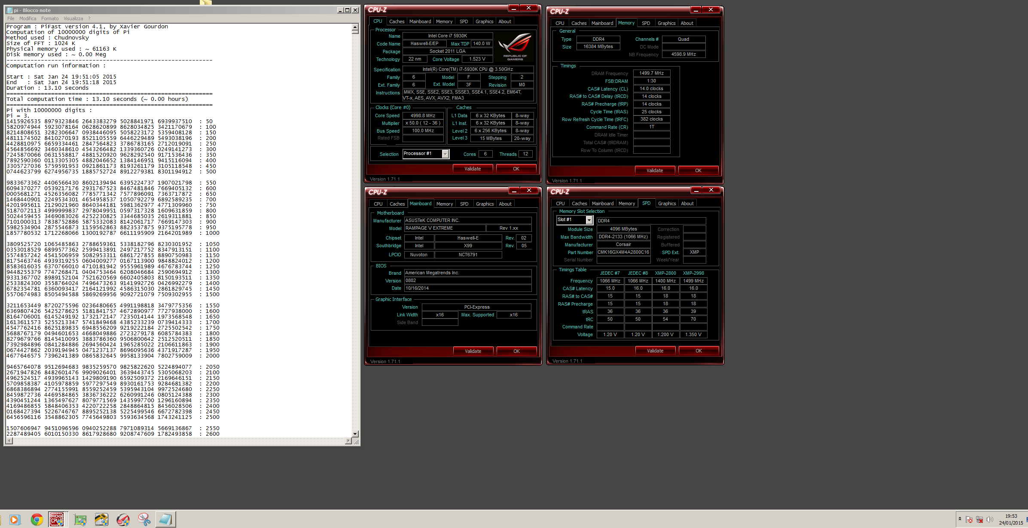
Task: Show hidden tray icons with the double chevron
Action: point(960,519)
